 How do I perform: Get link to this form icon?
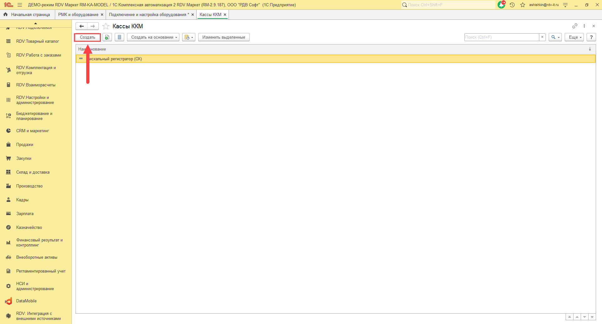tap(575, 26)
